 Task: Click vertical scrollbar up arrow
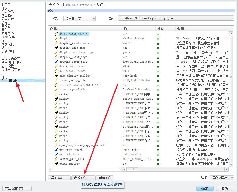click(231, 34)
